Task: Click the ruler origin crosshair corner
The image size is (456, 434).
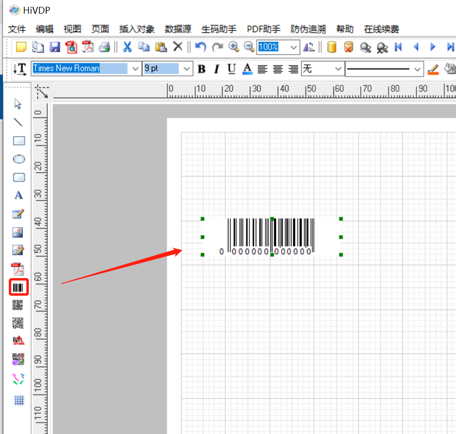Action: point(42,92)
